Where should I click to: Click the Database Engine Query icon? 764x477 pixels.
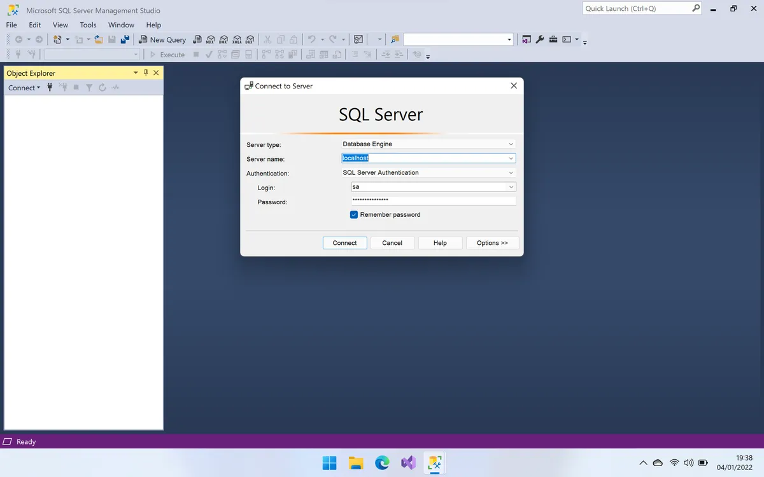[197, 39]
